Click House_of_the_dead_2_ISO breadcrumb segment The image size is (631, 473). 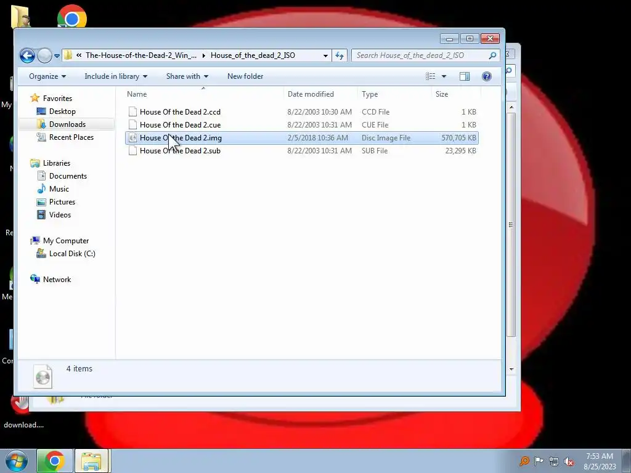click(253, 55)
